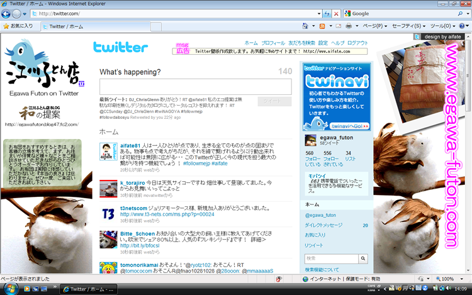Open the ツール(O) menu
This screenshot has height=295, width=472.
[442, 26]
